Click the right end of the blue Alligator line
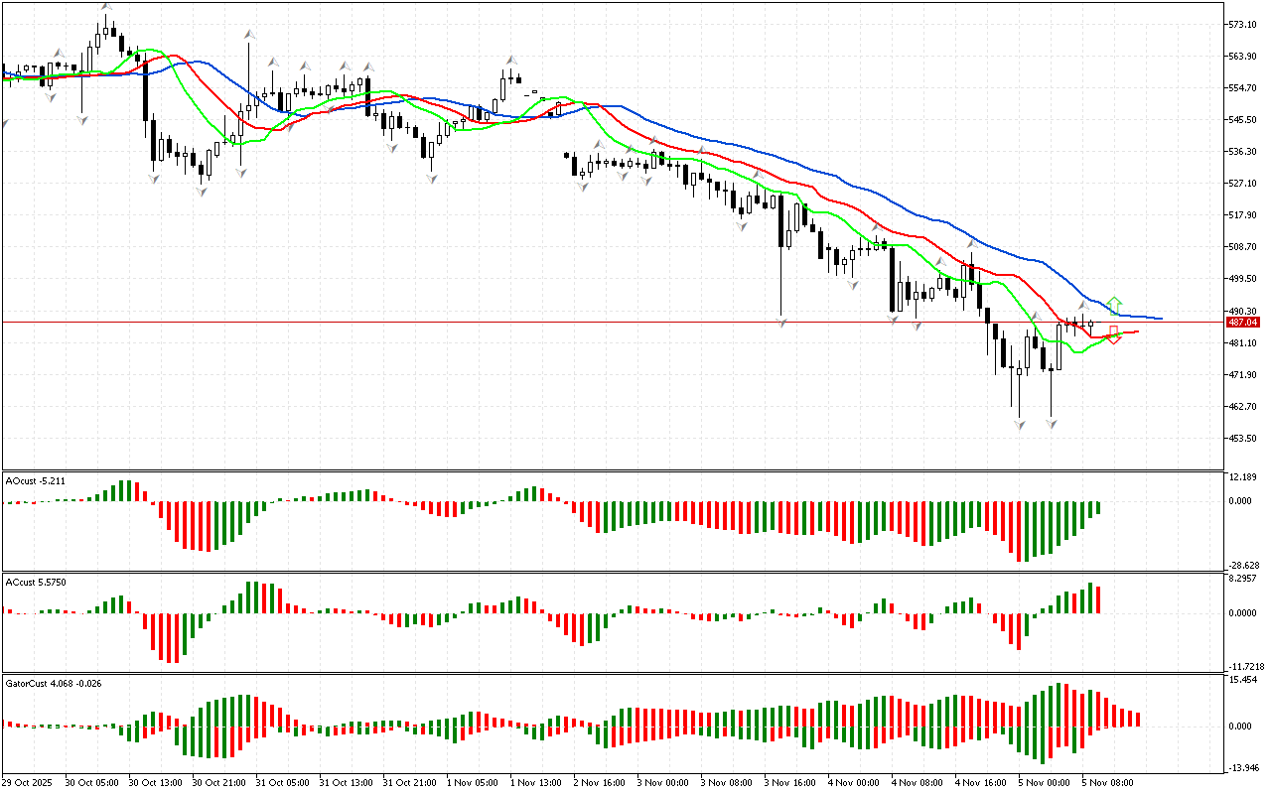Viewport: 1271px width, 794px height. [1161, 319]
